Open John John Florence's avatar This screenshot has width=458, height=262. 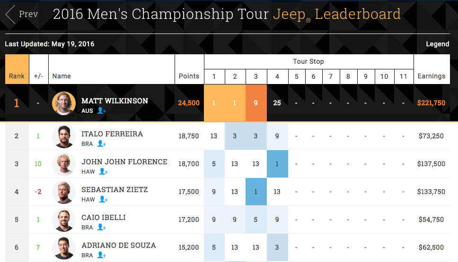[x=64, y=164]
